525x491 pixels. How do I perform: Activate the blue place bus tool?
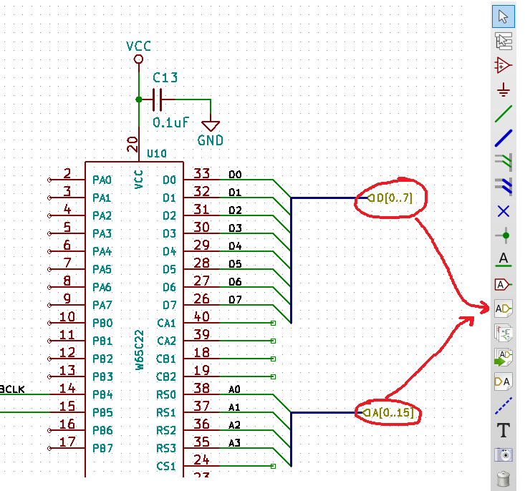pos(504,138)
